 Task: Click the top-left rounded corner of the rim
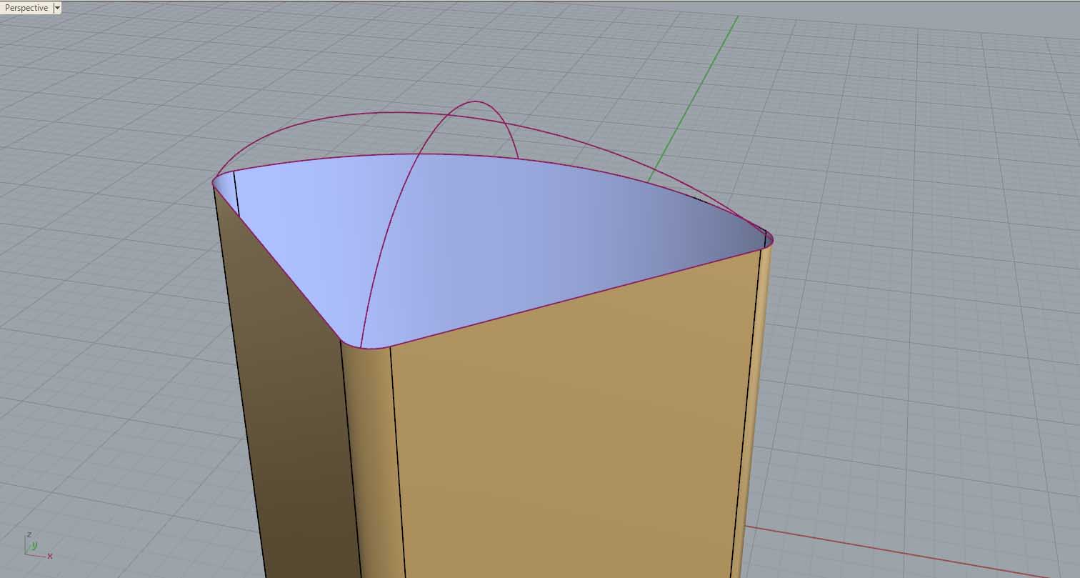(x=218, y=179)
